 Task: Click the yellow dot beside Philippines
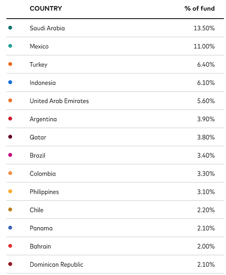pos(10,191)
